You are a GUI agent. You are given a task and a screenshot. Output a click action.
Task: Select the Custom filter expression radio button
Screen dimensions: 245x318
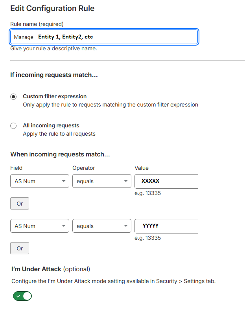tap(14, 97)
